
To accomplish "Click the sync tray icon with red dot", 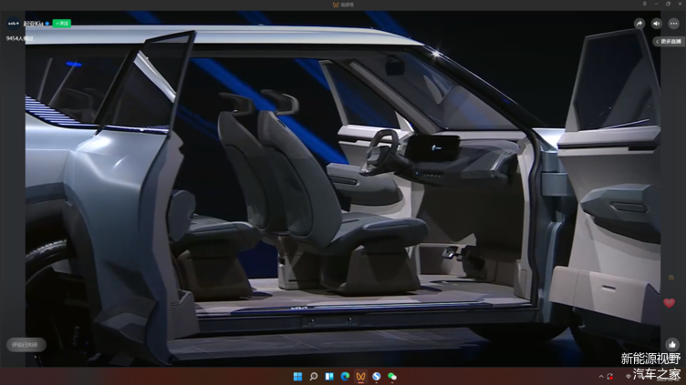I will tap(610, 376).
